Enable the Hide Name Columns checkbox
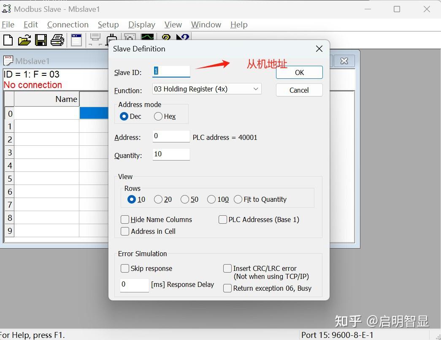441x340 pixels. [x=125, y=220]
